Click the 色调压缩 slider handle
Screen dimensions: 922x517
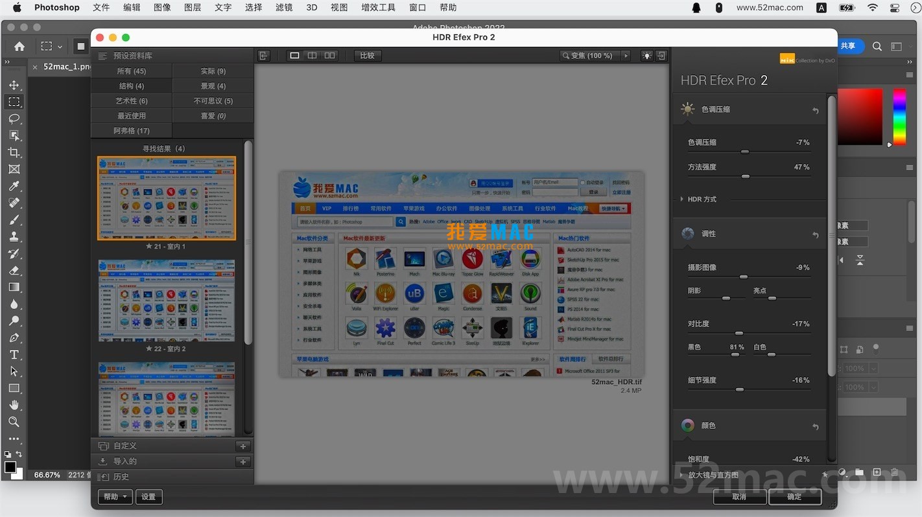tap(745, 152)
